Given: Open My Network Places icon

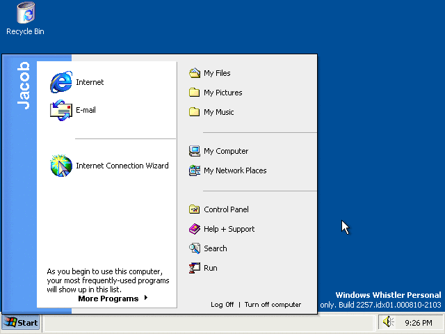Looking at the screenshot, I should 195,170.
